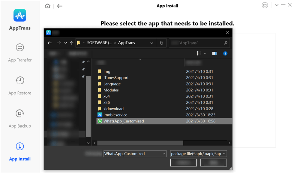Open recent locations dropdown arrow
The height and width of the screenshot is (173, 294).
pos(66,43)
